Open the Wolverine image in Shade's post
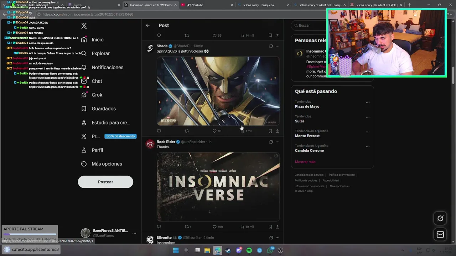Viewport: 456px width, 256px height. 218,91
